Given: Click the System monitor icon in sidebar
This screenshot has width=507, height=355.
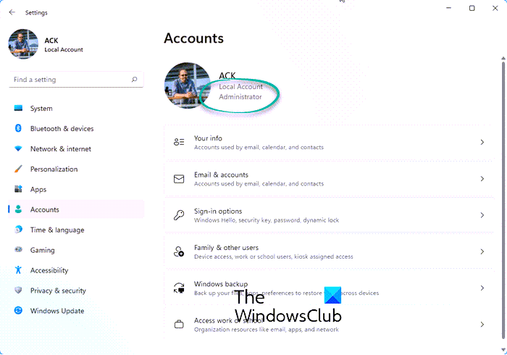Looking at the screenshot, I should [x=18, y=108].
